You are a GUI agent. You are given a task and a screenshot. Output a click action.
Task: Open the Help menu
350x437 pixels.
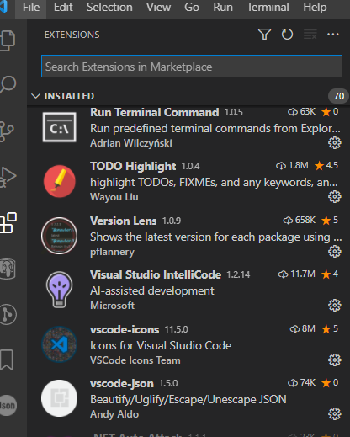pyautogui.click(x=315, y=8)
